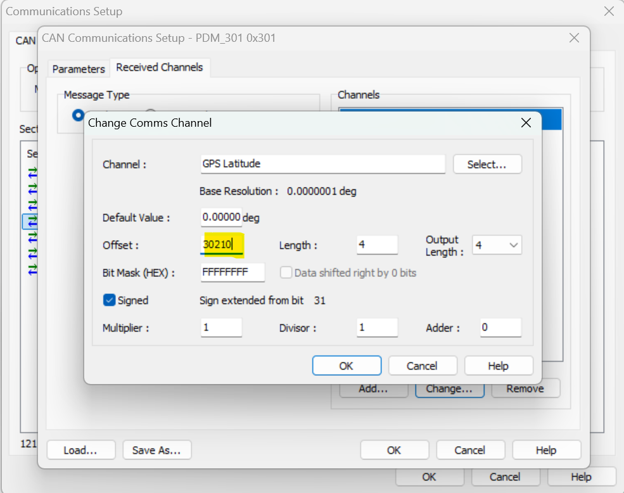Click the highlighted green-blue arrows list icon
The image size is (624, 493).
(x=33, y=221)
